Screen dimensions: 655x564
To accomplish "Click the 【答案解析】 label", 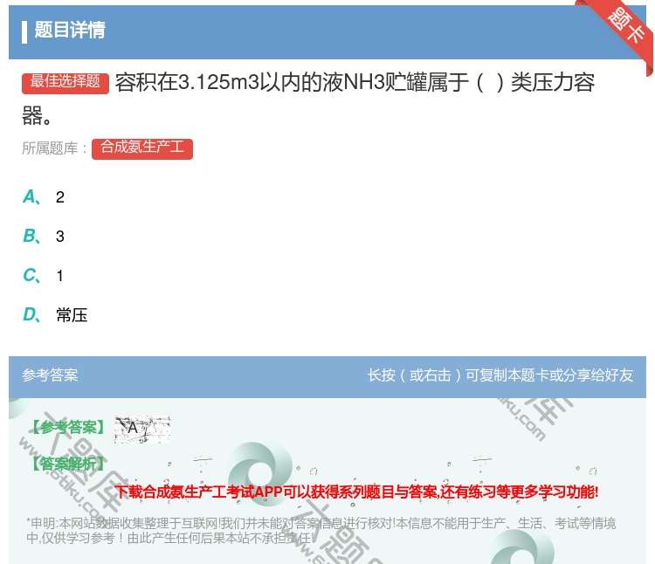I will (x=67, y=464).
